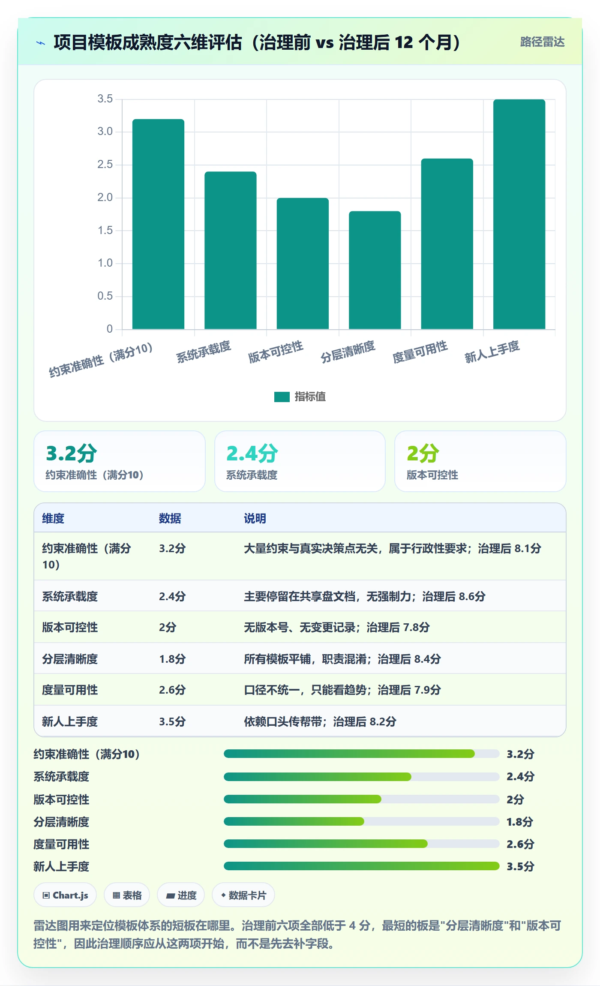The height and width of the screenshot is (986, 600).
Task: Open the 3.2分 约束准确性 data card
Action: point(120,461)
